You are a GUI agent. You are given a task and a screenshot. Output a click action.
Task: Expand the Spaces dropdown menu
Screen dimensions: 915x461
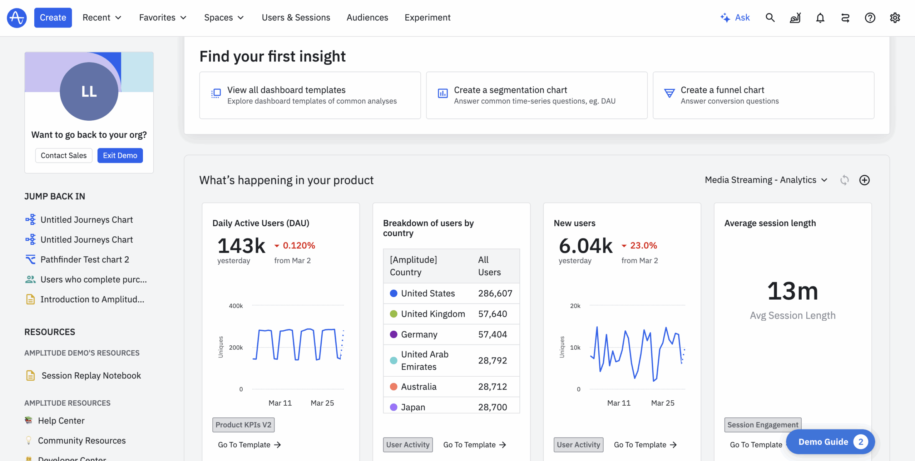224,17
